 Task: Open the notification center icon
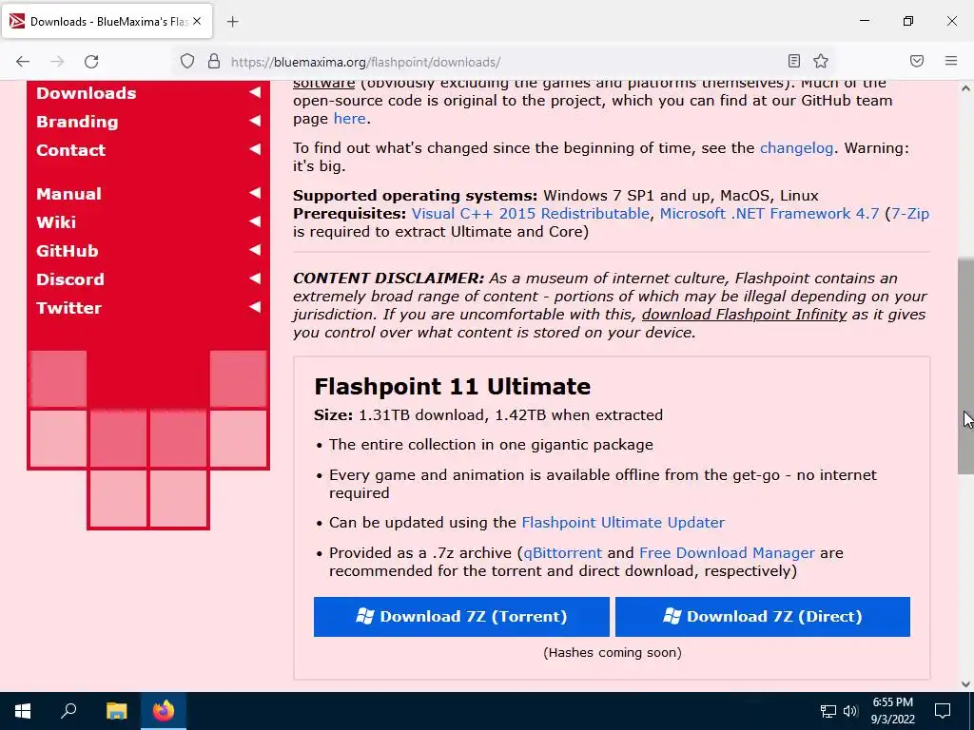click(x=943, y=711)
